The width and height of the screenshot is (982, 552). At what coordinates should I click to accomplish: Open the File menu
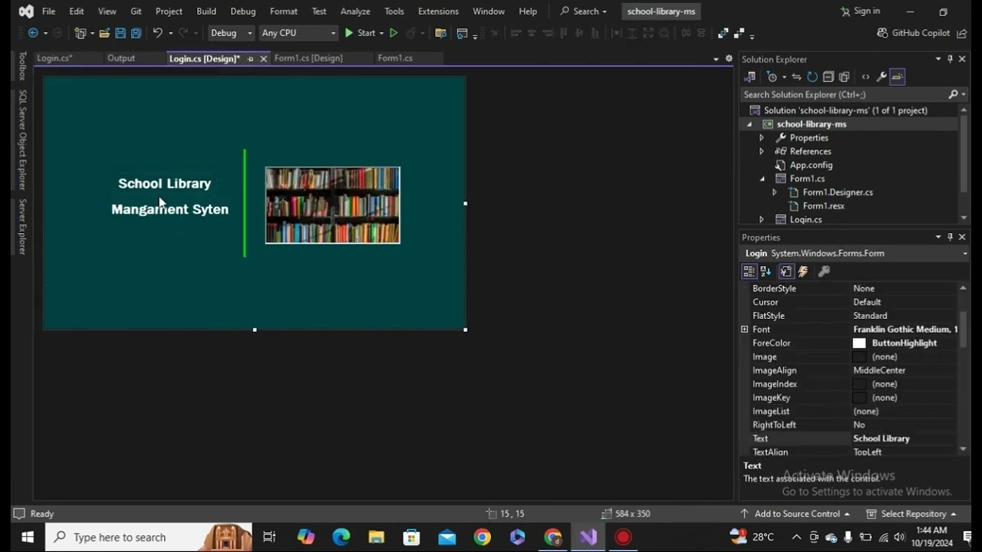pos(48,11)
